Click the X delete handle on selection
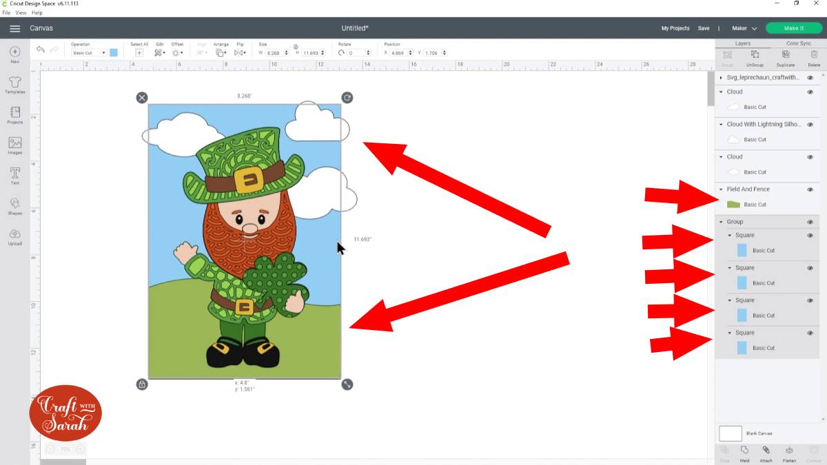 (x=142, y=98)
